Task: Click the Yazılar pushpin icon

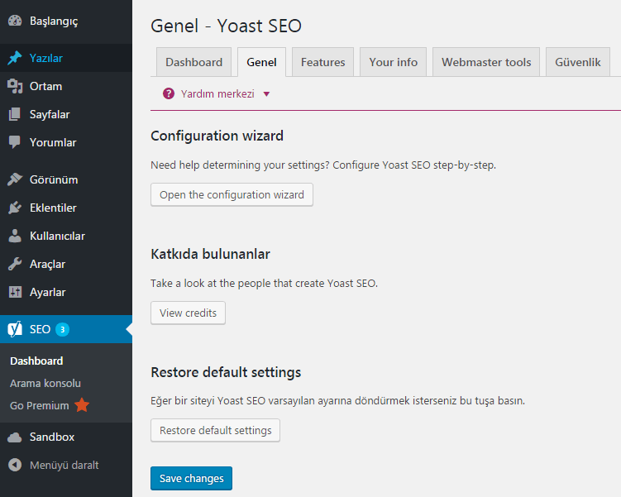Action: click(x=15, y=58)
